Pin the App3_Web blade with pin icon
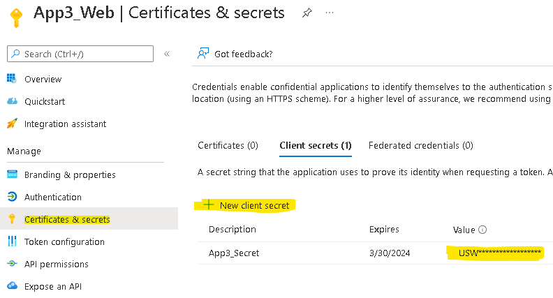The height and width of the screenshot is (298, 553). click(x=307, y=13)
